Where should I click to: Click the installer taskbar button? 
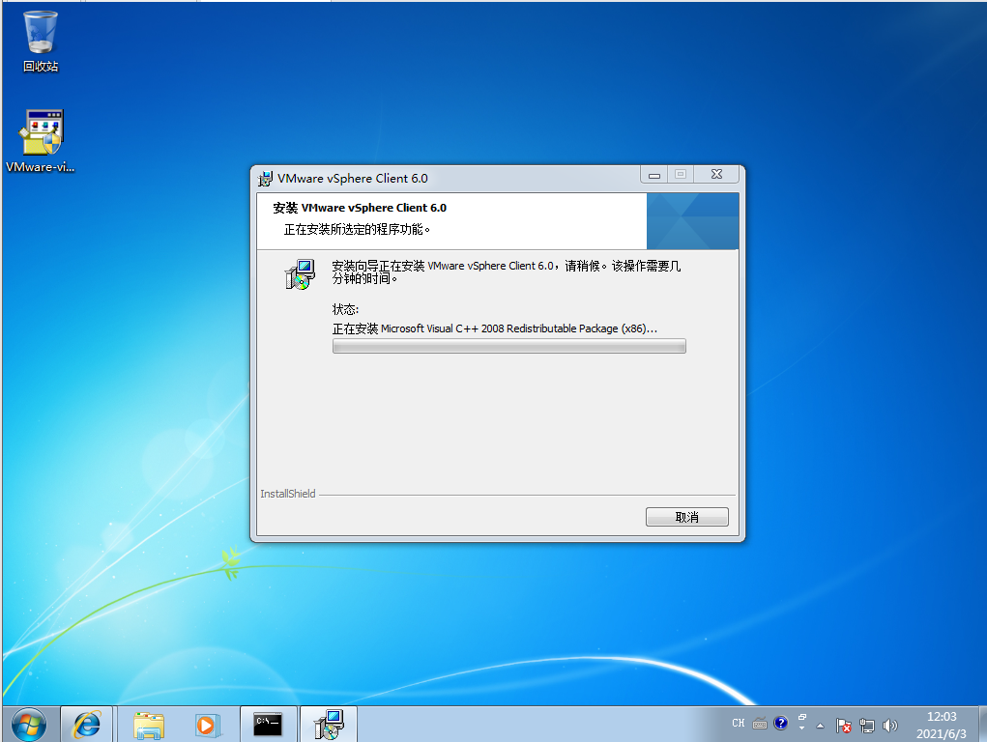coord(329,725)
